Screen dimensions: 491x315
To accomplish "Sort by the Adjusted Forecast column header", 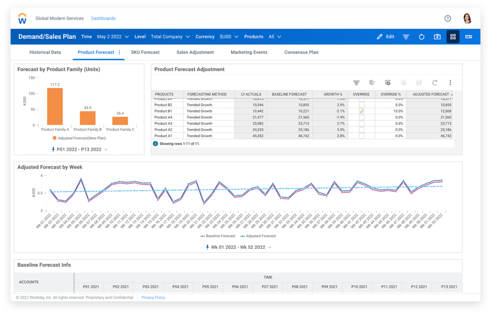I will coord(431,94).
